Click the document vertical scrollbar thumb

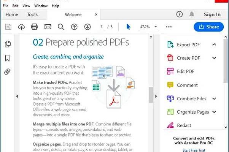[151, 95]
